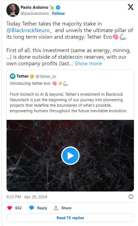Click the 9:33 PM Apr 29, 2024 timestamp
Viewport: 138px width, 226px height.
pyautogui.click(x=27, y=197)
